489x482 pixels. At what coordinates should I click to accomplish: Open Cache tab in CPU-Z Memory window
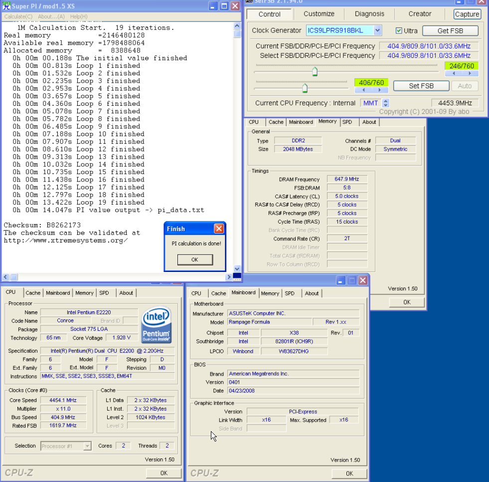[276, 122]
